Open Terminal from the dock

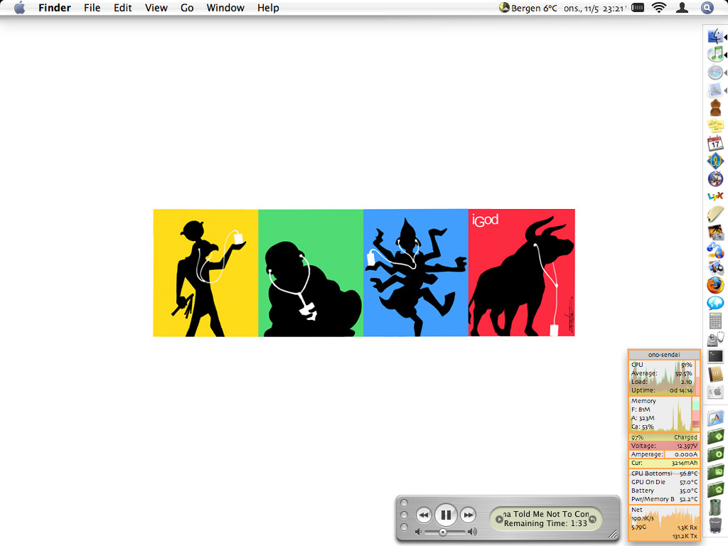pos(715,357)
